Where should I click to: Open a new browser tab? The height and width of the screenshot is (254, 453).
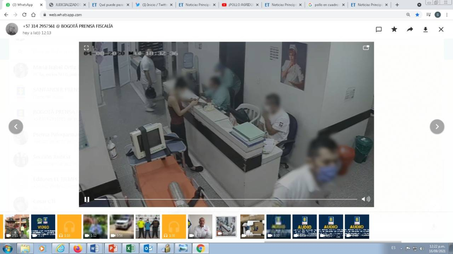coord(397,5)
